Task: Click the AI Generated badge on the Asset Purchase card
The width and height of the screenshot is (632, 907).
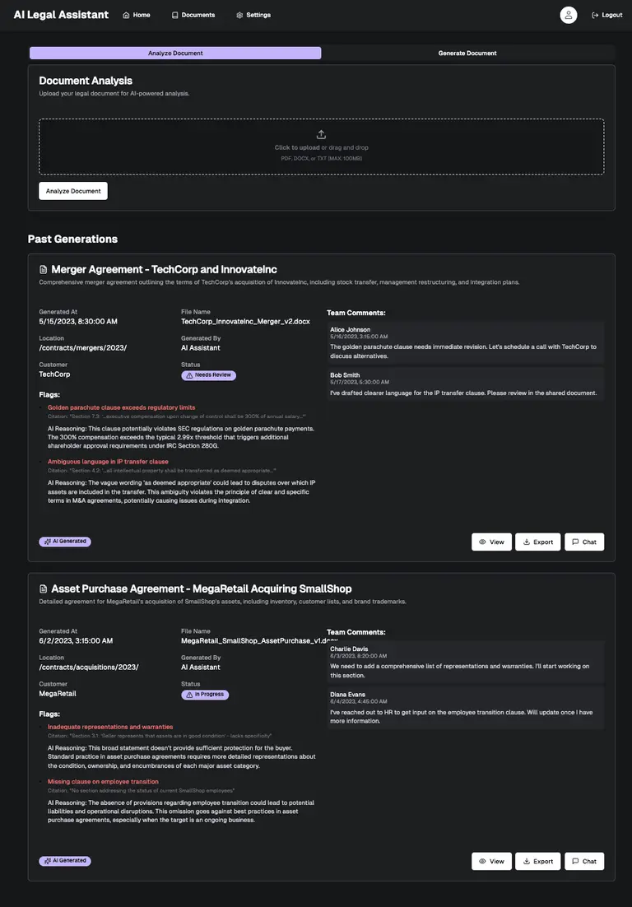Action: [65, 861]
